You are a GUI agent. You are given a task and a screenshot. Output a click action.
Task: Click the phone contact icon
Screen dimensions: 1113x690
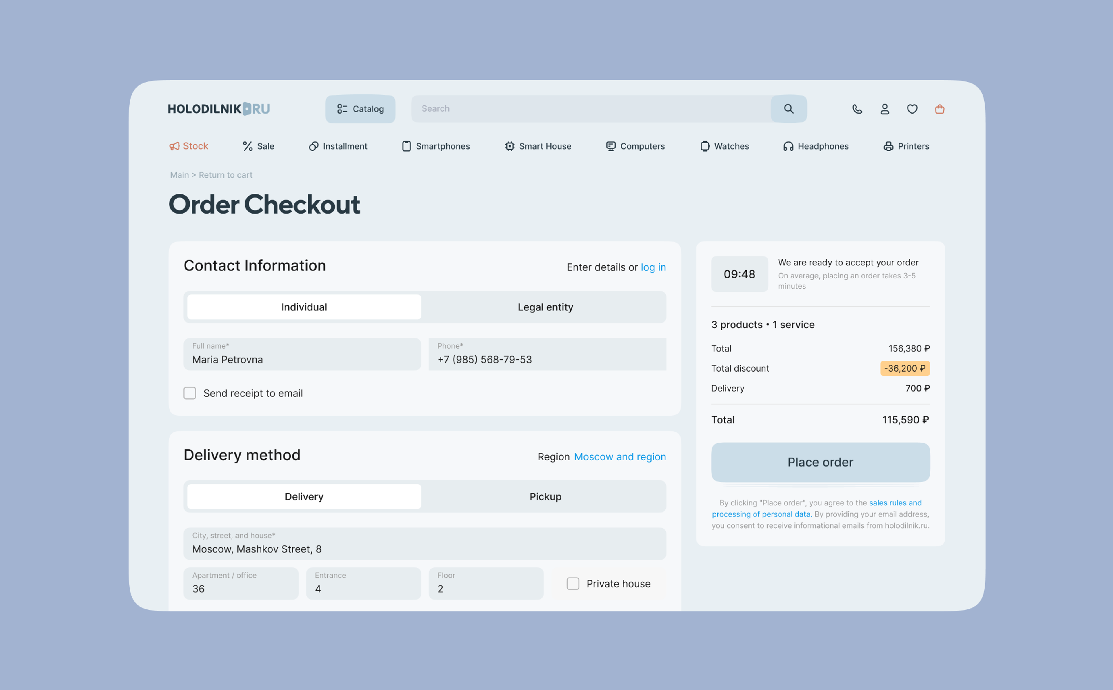point(857,109)
